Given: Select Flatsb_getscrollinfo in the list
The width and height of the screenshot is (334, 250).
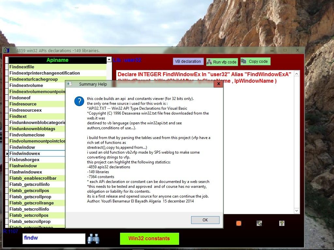Looking at the screenshot, I should pyautogui.click(x=30, y=184).
